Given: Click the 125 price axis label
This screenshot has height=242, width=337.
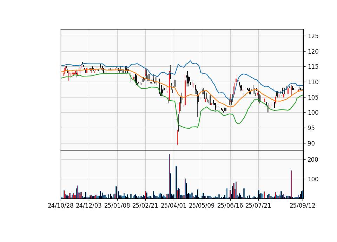Looking at the screenshot, I should 313,36.
